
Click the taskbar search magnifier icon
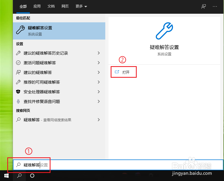19,176
